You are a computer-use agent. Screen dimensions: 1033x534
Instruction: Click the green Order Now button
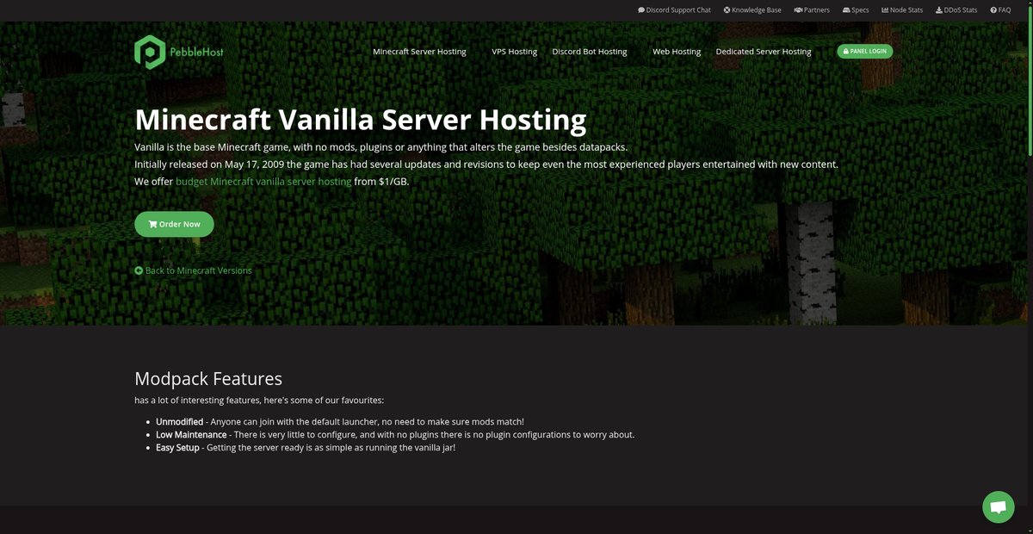coord(174,224)
